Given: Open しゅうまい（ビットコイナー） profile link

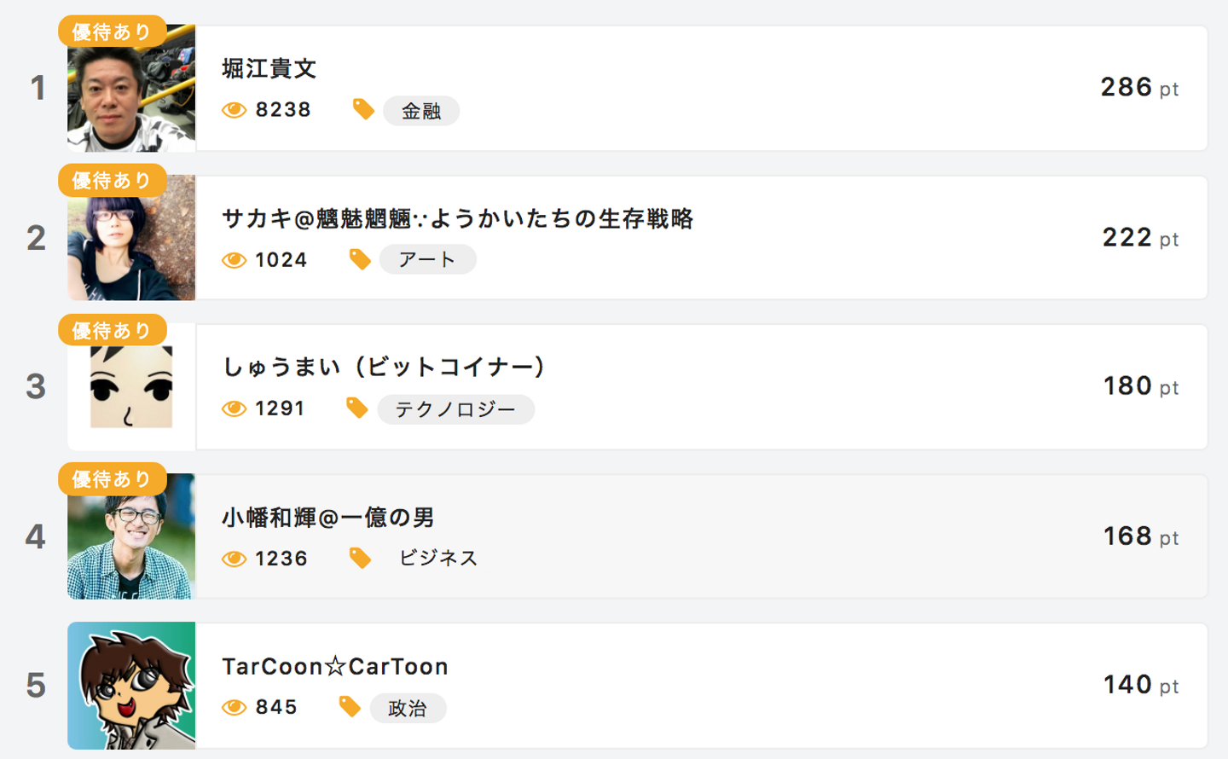Looking at the screenshot, I should (384, 367).
